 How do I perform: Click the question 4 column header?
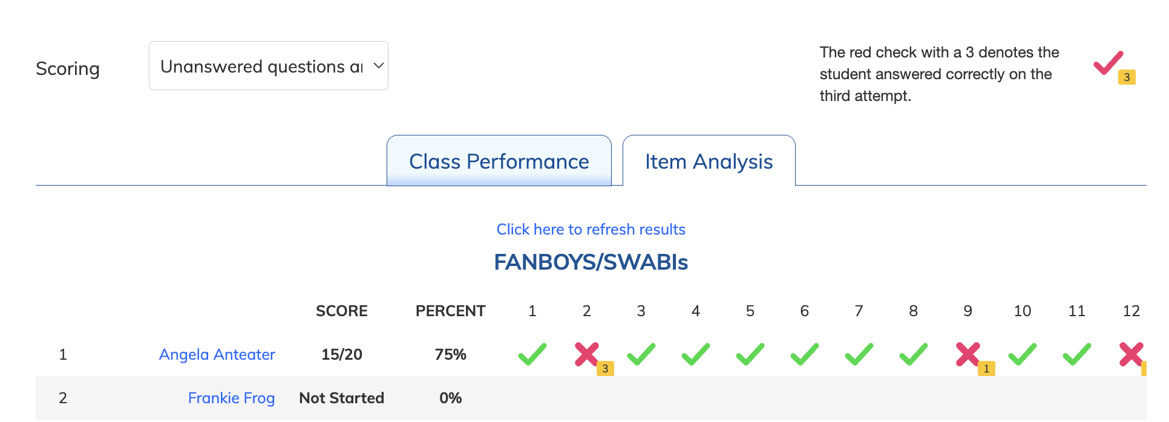(695, 311)
